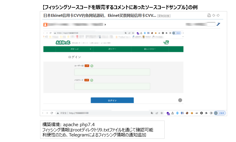Open puzzle-piece extensions menu in bottom toolbar
The width and height of the screenshot is (236, 142).
[206, 113]
